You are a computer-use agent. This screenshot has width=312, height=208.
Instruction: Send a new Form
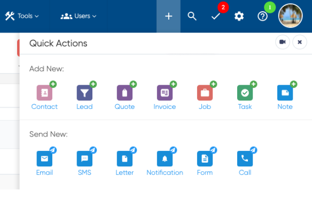205,161
